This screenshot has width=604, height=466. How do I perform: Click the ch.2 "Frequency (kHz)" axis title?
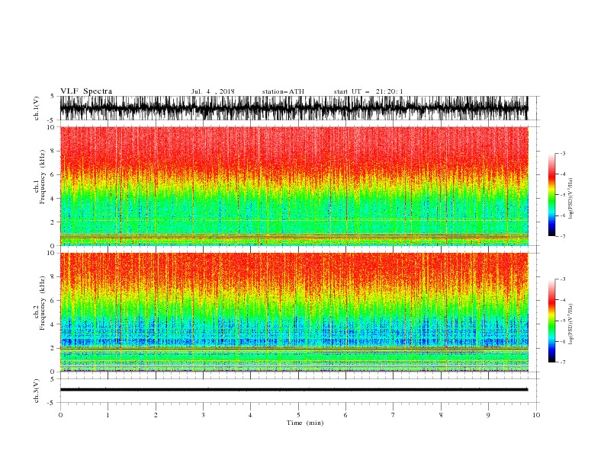pyautogui.click(x=43, y=303)
